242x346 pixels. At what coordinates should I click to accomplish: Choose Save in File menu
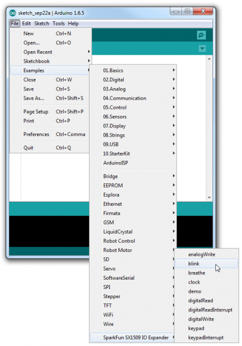click(50, 89)
